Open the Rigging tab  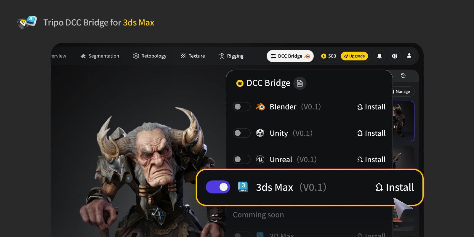click(231, 56)
